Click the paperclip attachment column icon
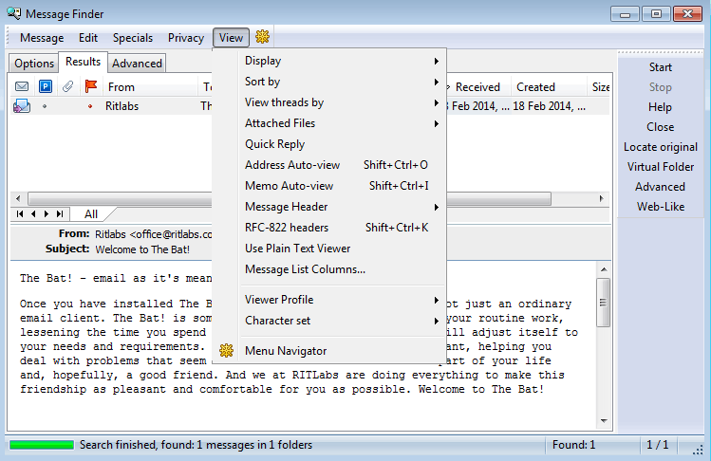Screen dimensions: 711x461 tap(68, 86)
